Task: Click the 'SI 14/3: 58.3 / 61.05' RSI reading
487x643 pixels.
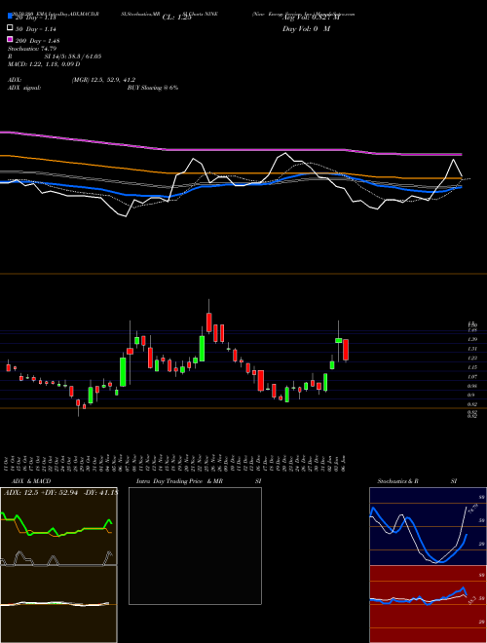Action: [73, 57]
